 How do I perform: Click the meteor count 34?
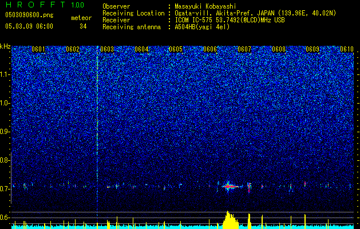pos(83,26)
